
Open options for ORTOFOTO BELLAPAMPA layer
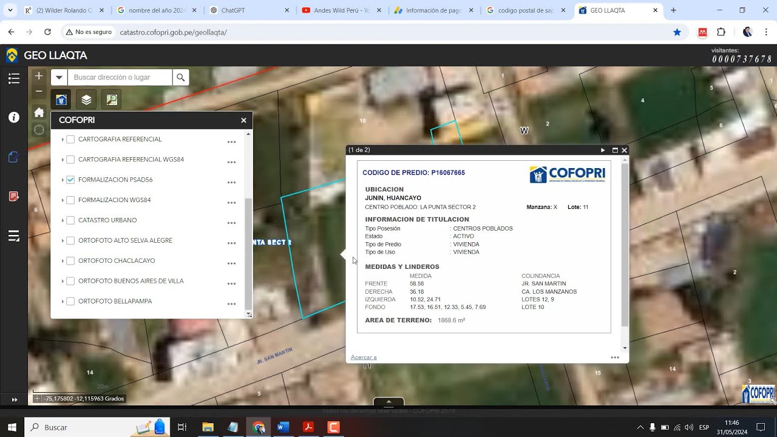[x=231, y=303]
